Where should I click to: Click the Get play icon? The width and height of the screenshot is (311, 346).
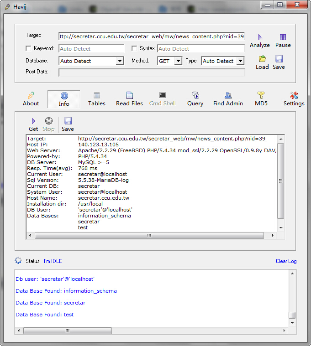pyautogui.click(x=33, y=121)
